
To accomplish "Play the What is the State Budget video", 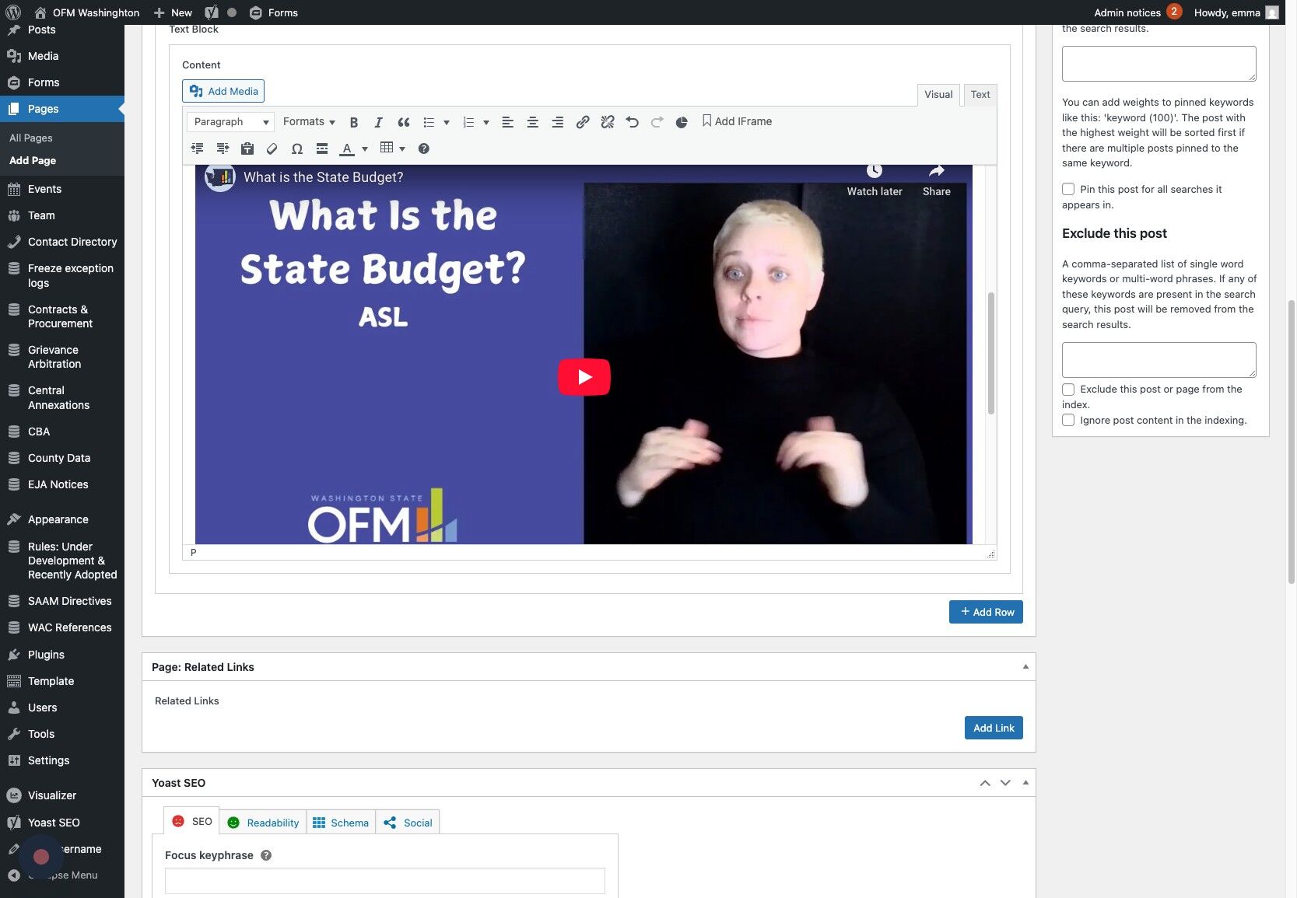I will [x=584, y=377].
